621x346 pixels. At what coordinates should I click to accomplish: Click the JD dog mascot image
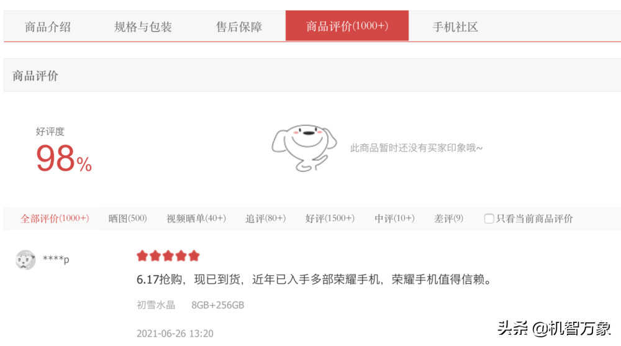[x=304, y=148]
